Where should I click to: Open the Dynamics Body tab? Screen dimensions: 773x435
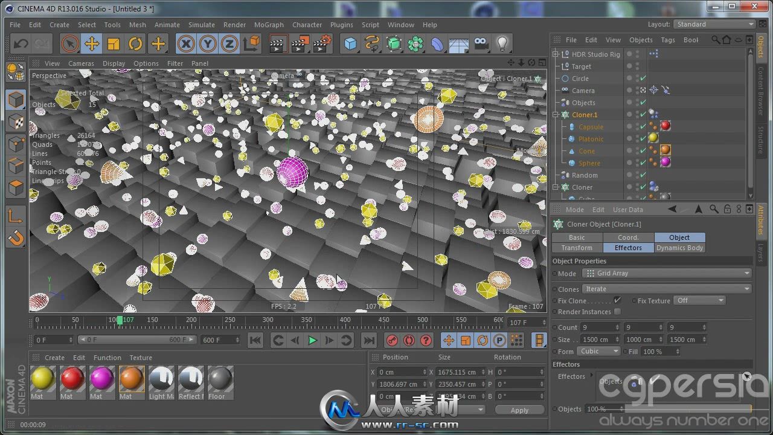click(679, 248)
